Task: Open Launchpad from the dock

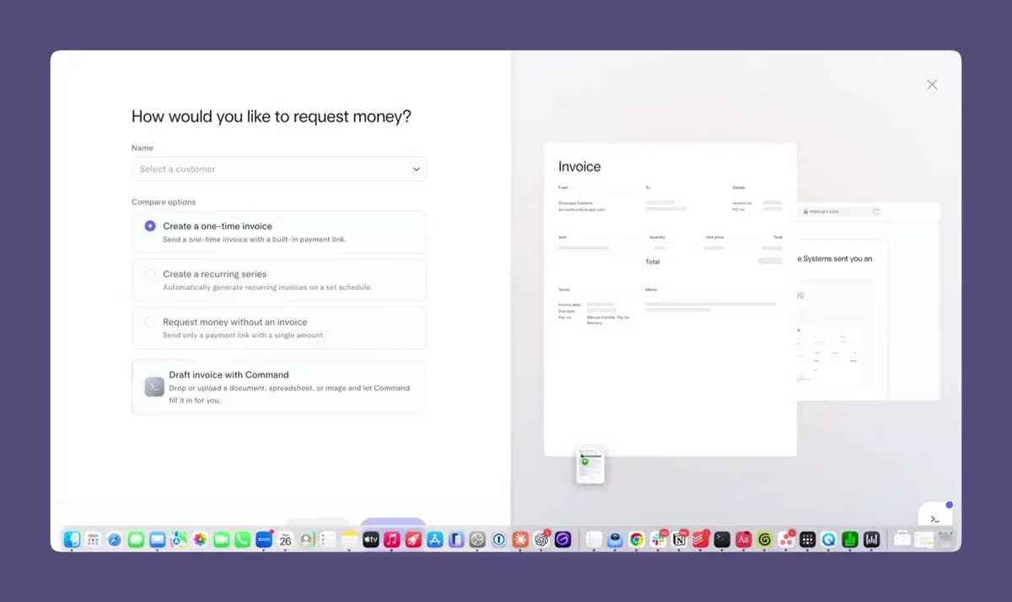Action: [93, 540]
